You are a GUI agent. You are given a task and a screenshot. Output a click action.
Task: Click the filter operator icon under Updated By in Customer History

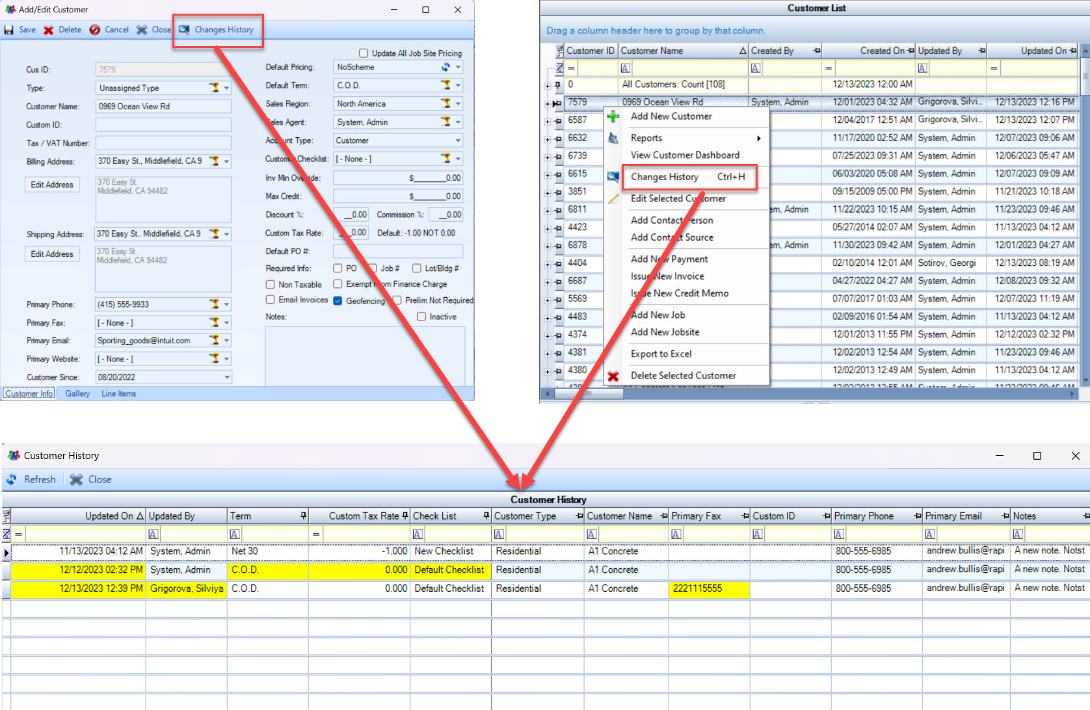click(x=153, y=534)
